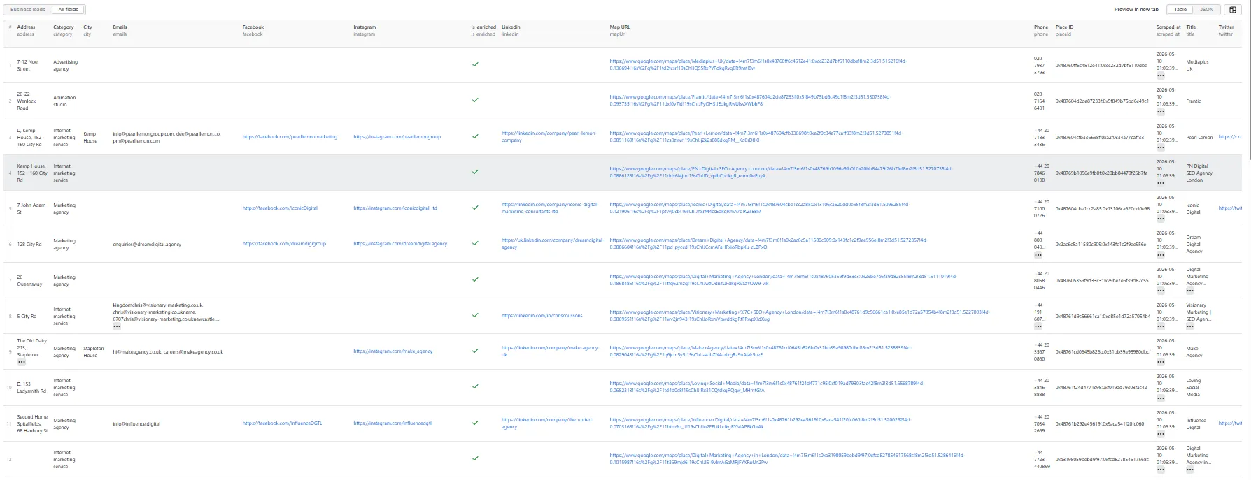Click the Emails column header
Screen dimensions: 1251x480
pyautogui.click(x=120, y=30)
